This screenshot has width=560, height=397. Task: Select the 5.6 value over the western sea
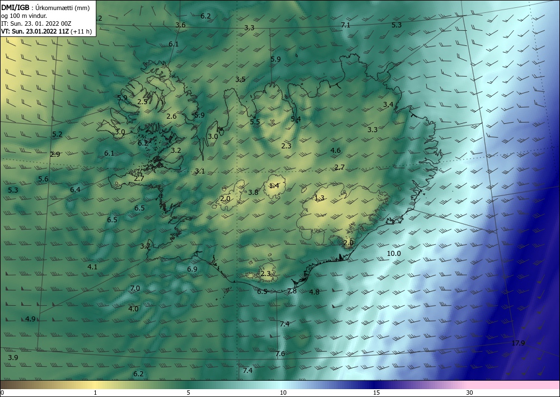(x=43, y=179)
